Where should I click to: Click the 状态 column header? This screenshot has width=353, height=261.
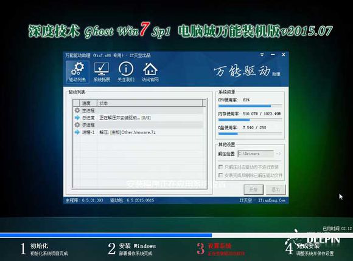(150, 103)
